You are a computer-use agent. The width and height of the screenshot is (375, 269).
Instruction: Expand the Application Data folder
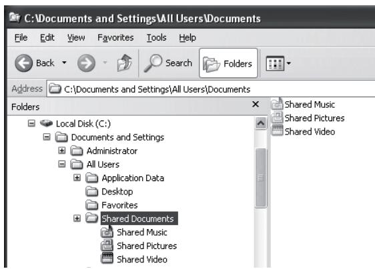click(x=77, y=178)
